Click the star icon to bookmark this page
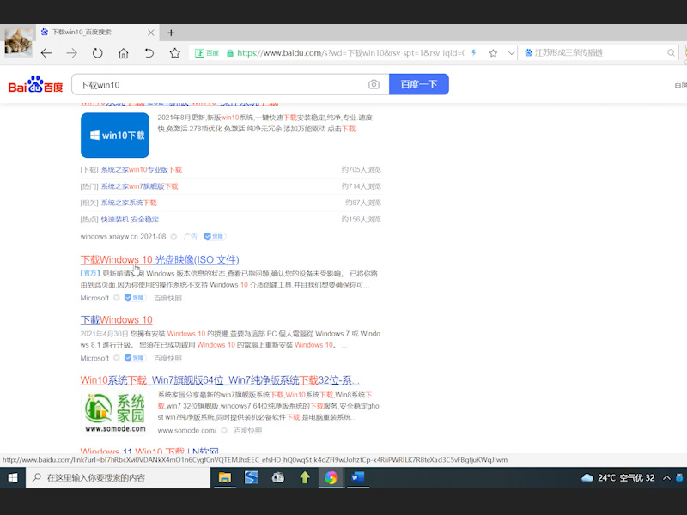The height and width of the screenshot is (515, 687). tap(492, 51)
